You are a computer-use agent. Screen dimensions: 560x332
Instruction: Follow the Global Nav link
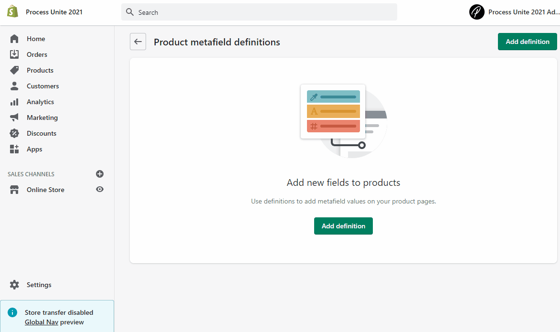pyautogui.click(x=42, y=322)
